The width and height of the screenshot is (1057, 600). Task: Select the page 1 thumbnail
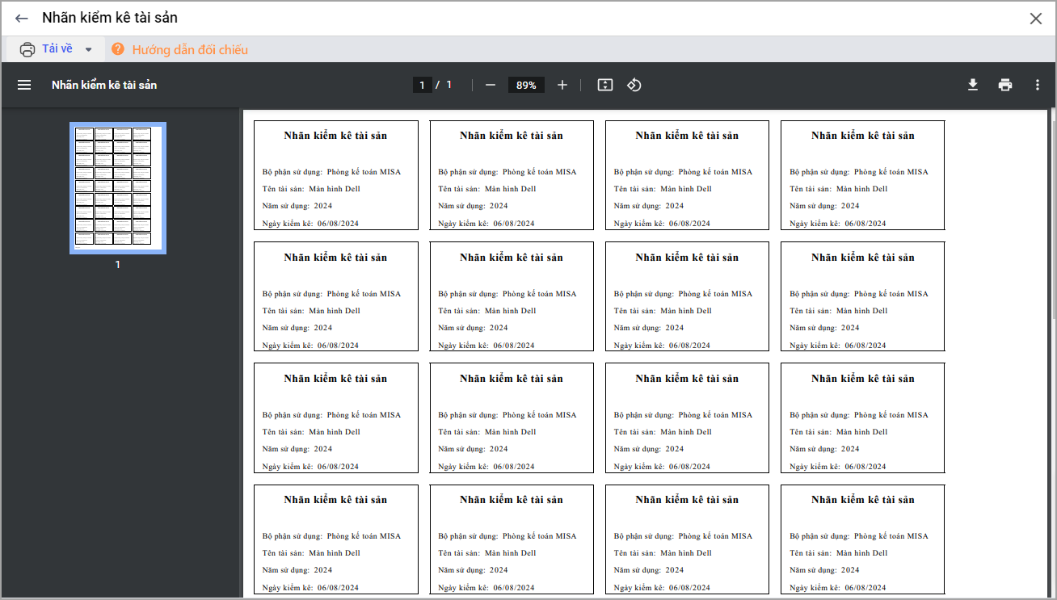[x=118, y=187]
